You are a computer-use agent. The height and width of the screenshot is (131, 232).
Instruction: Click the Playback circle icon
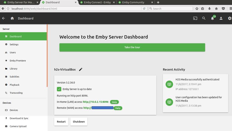6,85
